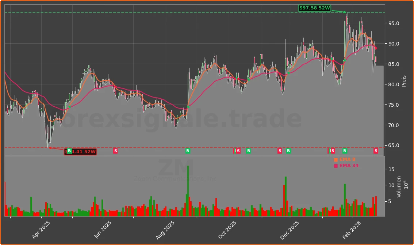Image resolution: width=414 pixels, height=245 pixels.
Task: Click the final S sell marker at far right
Action: click(x=376, y=151)
